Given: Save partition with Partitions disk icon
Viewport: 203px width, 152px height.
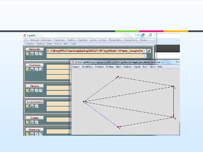Looking at the screenshot, I should pos(32,69).
